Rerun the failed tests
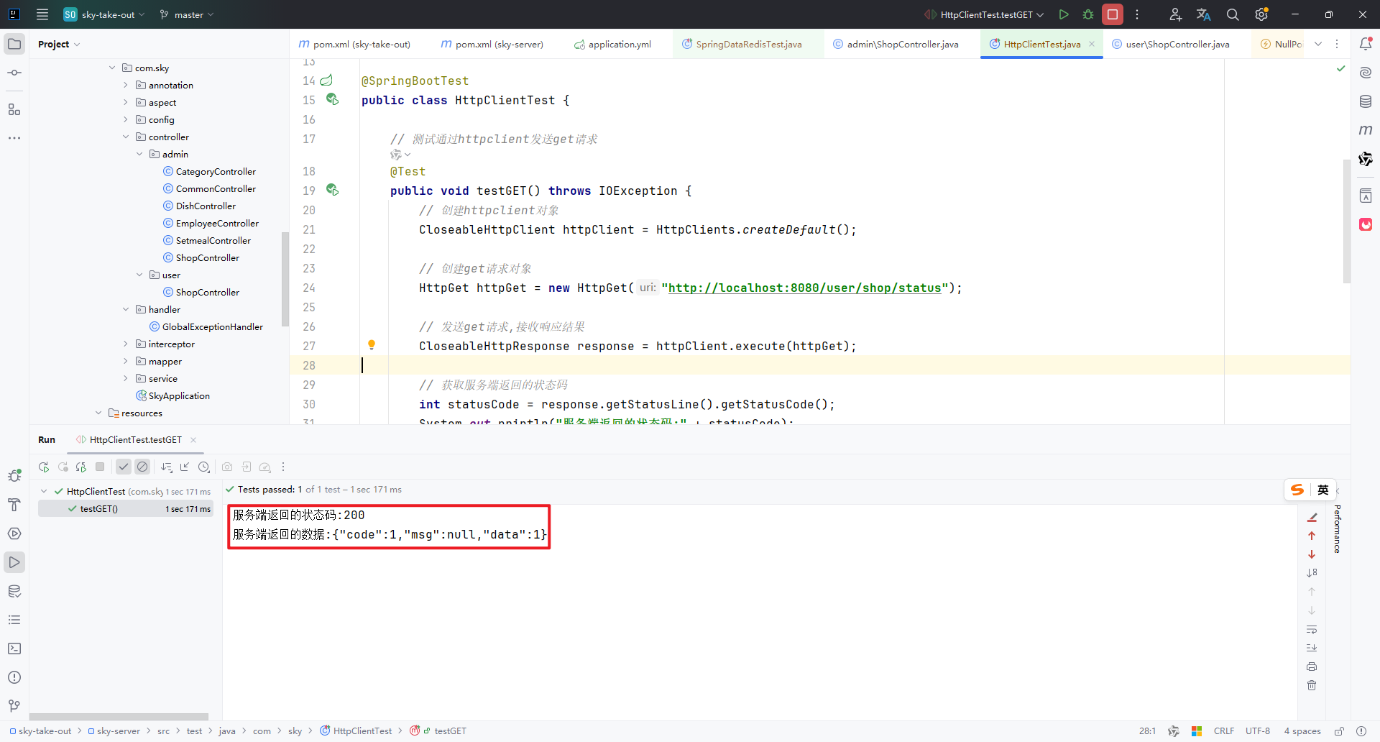Image resolution: width=1380 pixels, height=742 pixels. [x=63, y=467]
